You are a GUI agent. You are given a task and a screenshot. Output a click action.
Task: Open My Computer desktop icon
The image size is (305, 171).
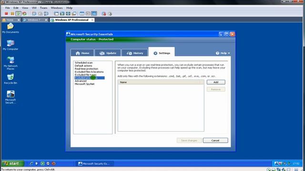[x=10, y=45]
